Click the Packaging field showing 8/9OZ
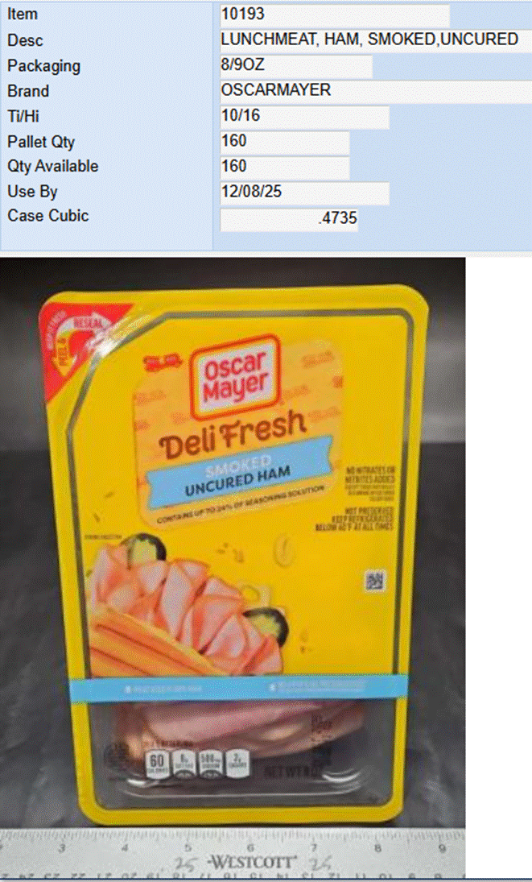Screen dimensions: 532x882 tap(296, 65)
